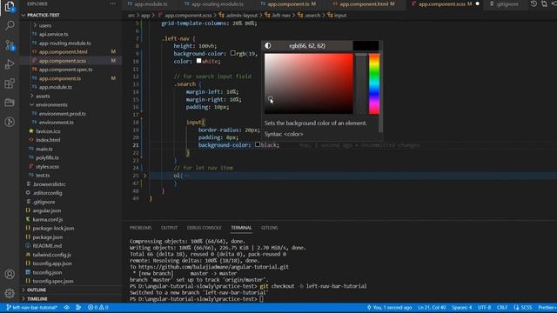Click the color swatch next to black
Viewport: 557px width, 313px height.
(258, 144)
